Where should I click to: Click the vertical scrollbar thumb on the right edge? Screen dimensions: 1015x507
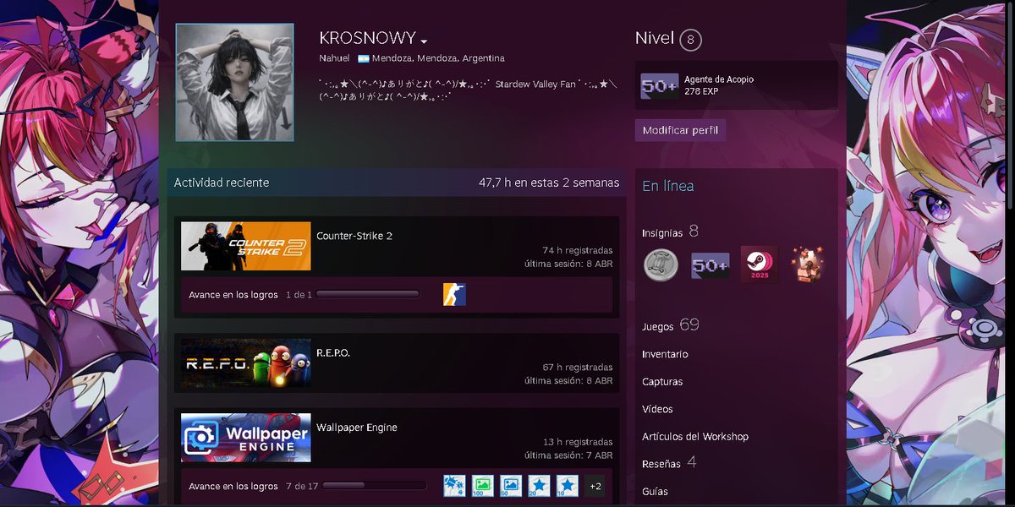click(x=1011, y=104)
